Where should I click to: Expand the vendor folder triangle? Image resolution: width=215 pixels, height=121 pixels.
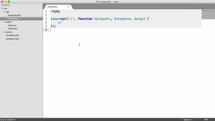pos(4,32)
